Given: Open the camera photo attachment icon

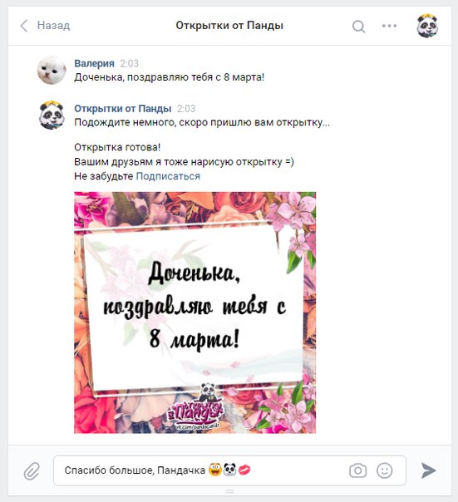Looking at the screenshot, I should pyautogui.click(x=357, y=470).
